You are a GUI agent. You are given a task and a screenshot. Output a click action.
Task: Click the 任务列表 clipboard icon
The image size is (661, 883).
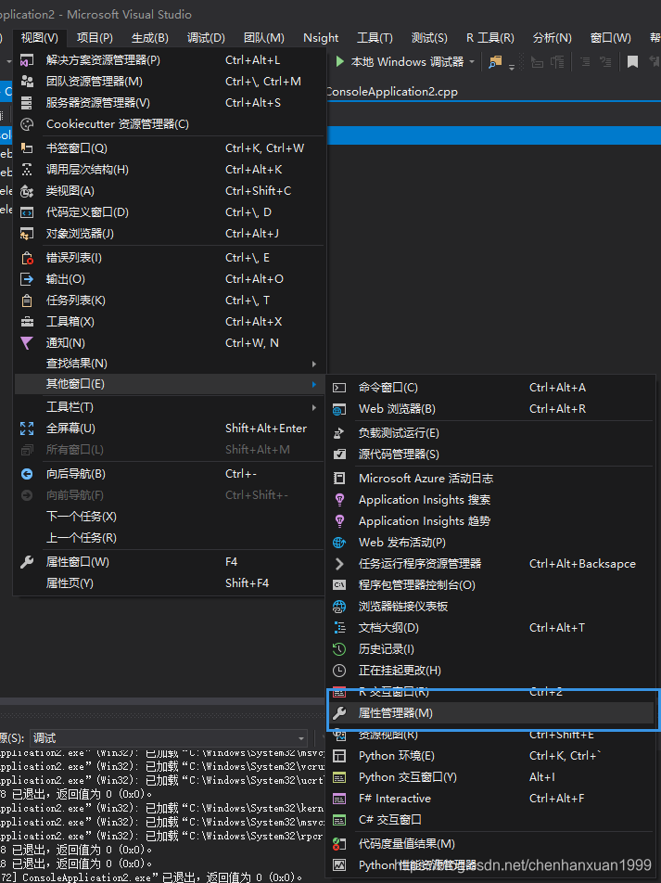click(27, 301)
